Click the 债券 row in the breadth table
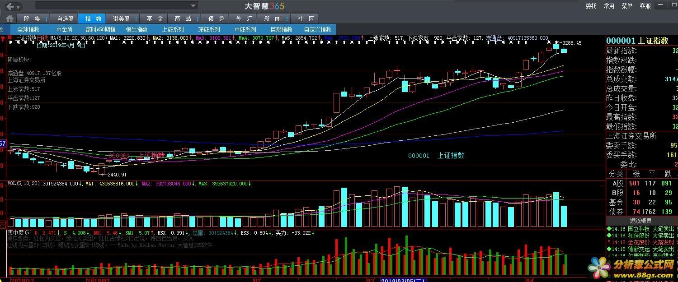The width and height of the screenshot is (678, 282). 642,212
